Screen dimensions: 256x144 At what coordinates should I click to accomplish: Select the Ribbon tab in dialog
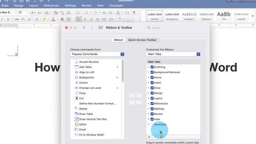(x=119, y=40)
